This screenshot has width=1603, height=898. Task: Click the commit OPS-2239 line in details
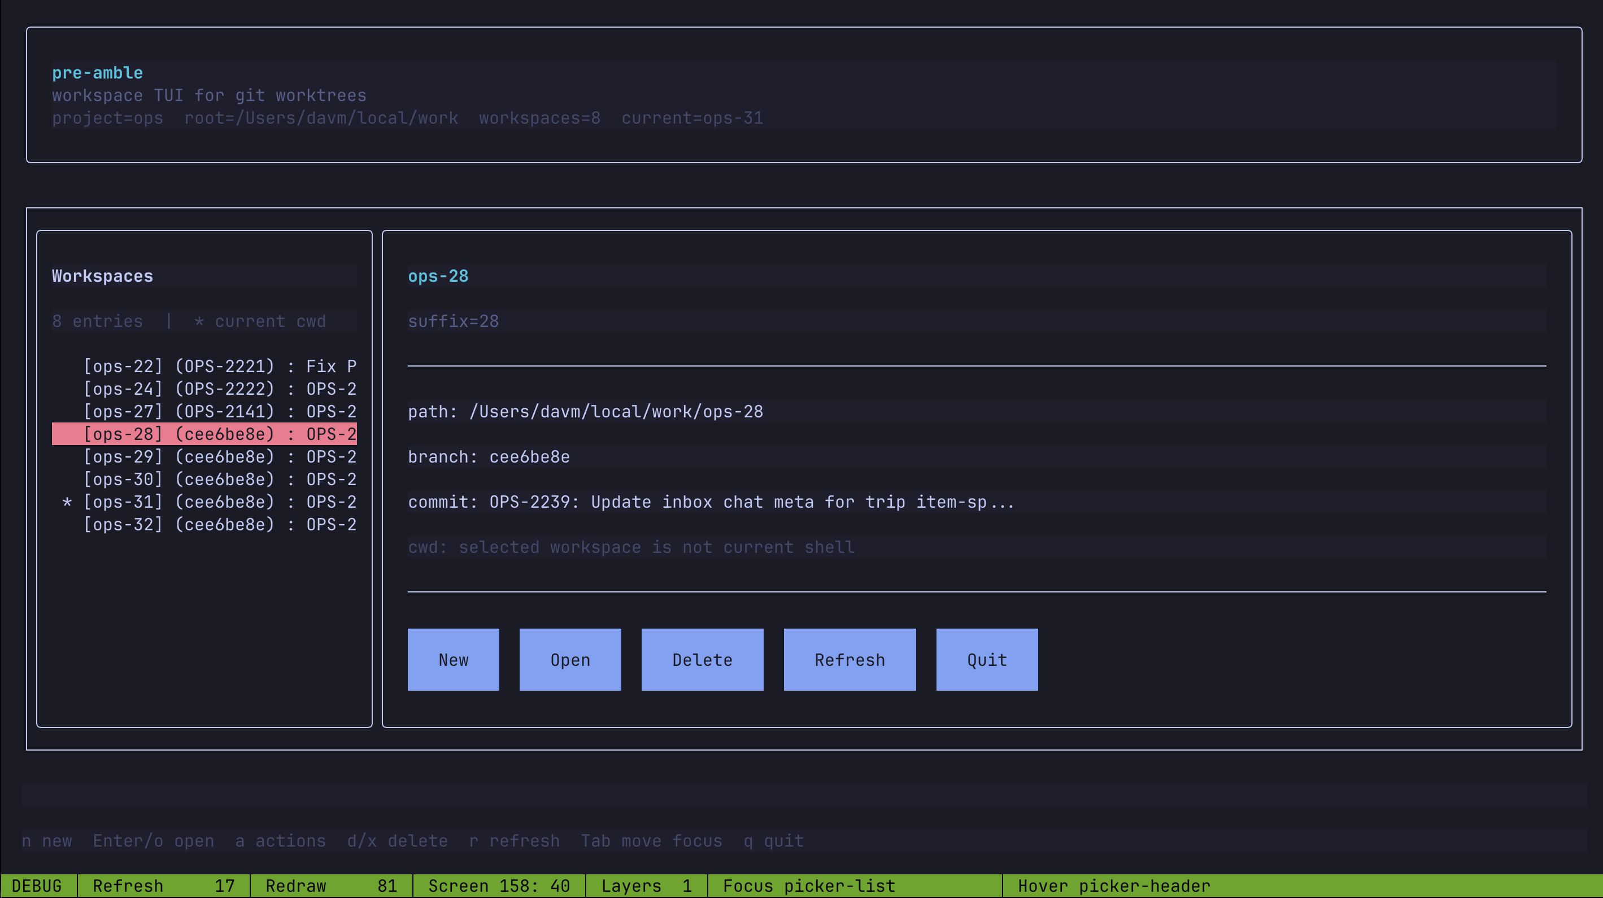[711, 502]
